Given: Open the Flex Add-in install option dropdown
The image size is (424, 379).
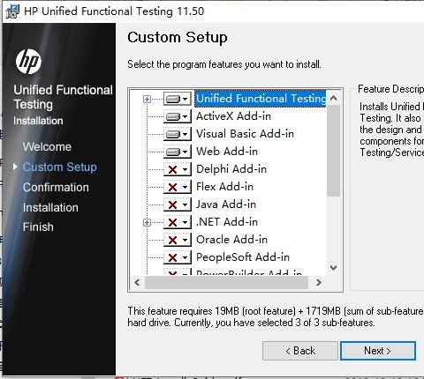Looking at the screenshot, I should [x=178, y=187].
